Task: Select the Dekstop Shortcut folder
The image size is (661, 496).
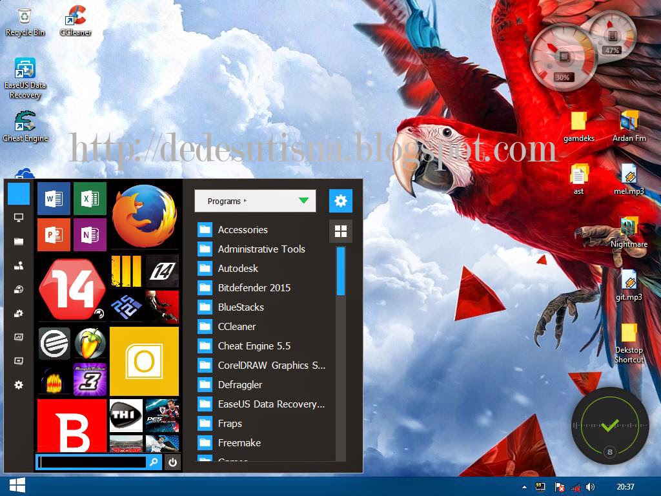Action: point(629,344)
